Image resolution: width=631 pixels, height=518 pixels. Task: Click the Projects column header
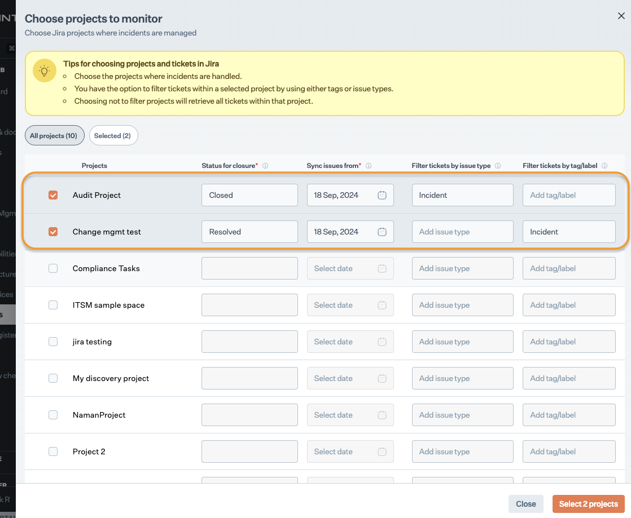[94, 166]
